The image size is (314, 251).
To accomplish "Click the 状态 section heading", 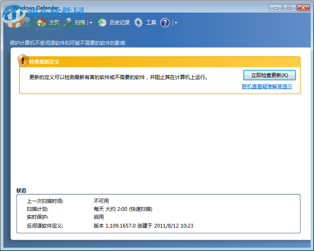I will pos(21,191).
